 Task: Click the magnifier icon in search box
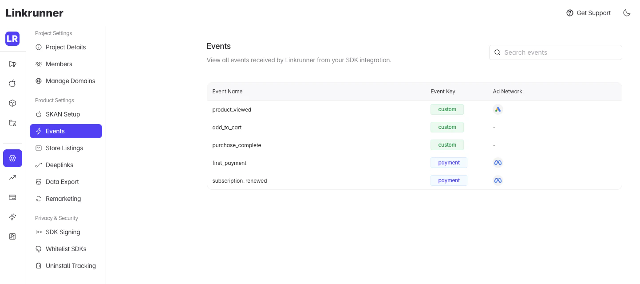pyautogui.click(x=498, y=52)
